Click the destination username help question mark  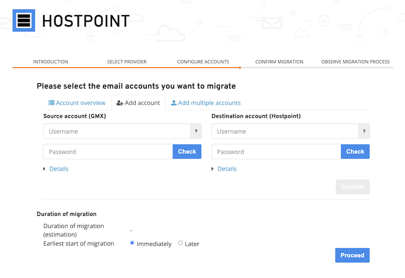[x=364, y=131]
